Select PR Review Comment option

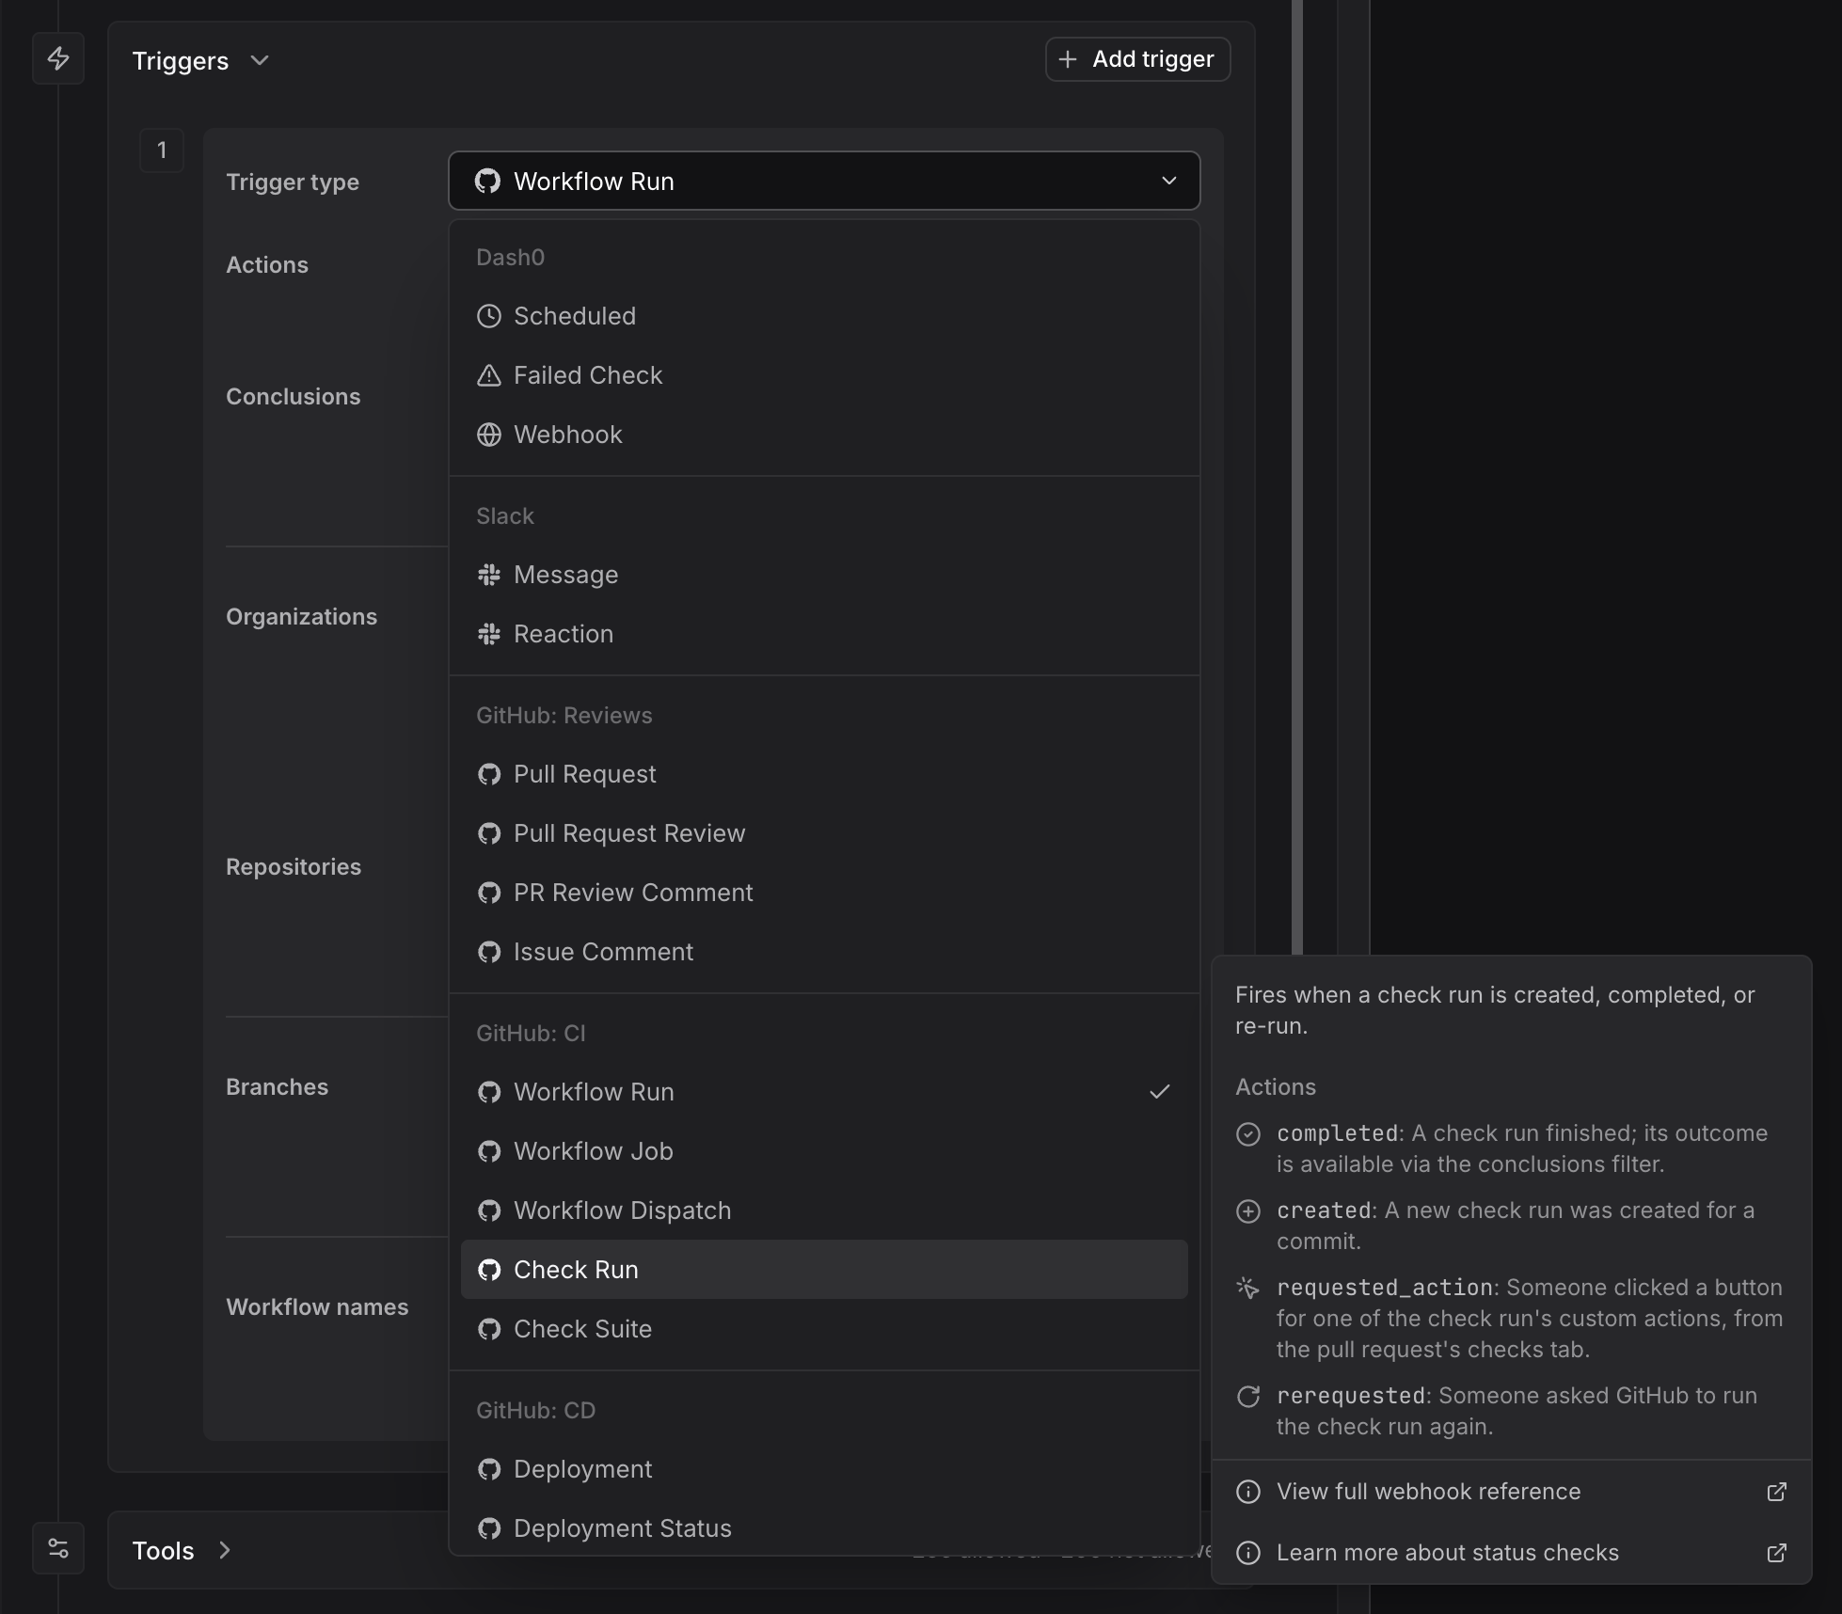pyautogui.click(x=824, y=893)
